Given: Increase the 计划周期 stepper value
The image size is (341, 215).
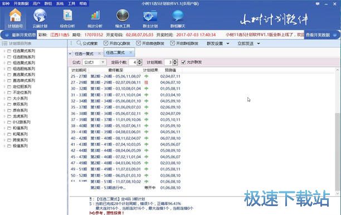Looking at the screenshot, I should pos(175,61).
